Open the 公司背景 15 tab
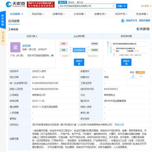 point(16,14)
